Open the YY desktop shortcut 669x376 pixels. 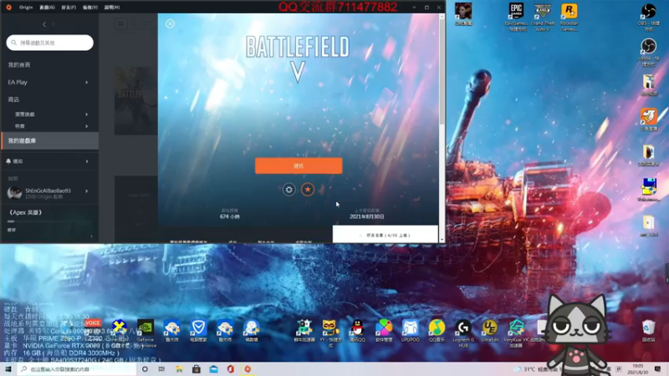point(329,333)
